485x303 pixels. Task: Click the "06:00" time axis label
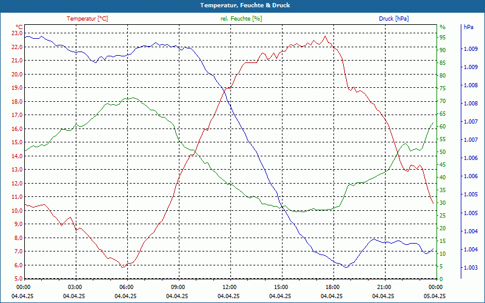127,287
